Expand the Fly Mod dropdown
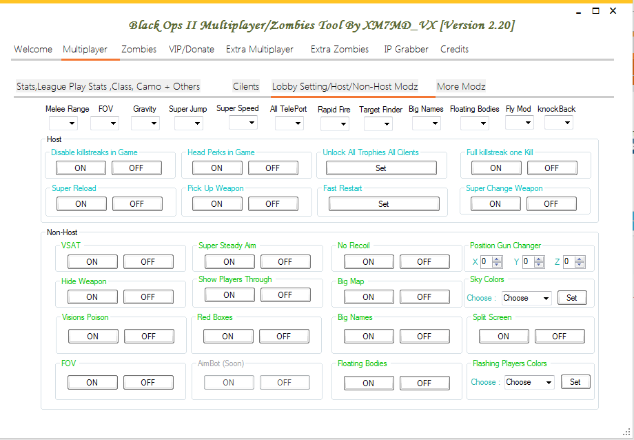The height and width of the screenshot is (440, 634). [519, 123]
